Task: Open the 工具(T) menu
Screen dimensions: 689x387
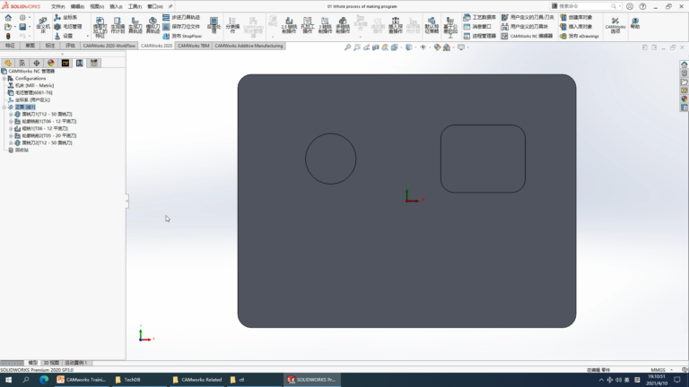Action: (135, 6)
